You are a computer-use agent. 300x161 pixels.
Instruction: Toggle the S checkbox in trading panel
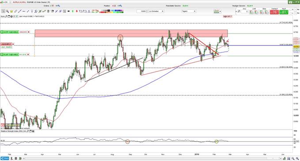coord(291,10)
